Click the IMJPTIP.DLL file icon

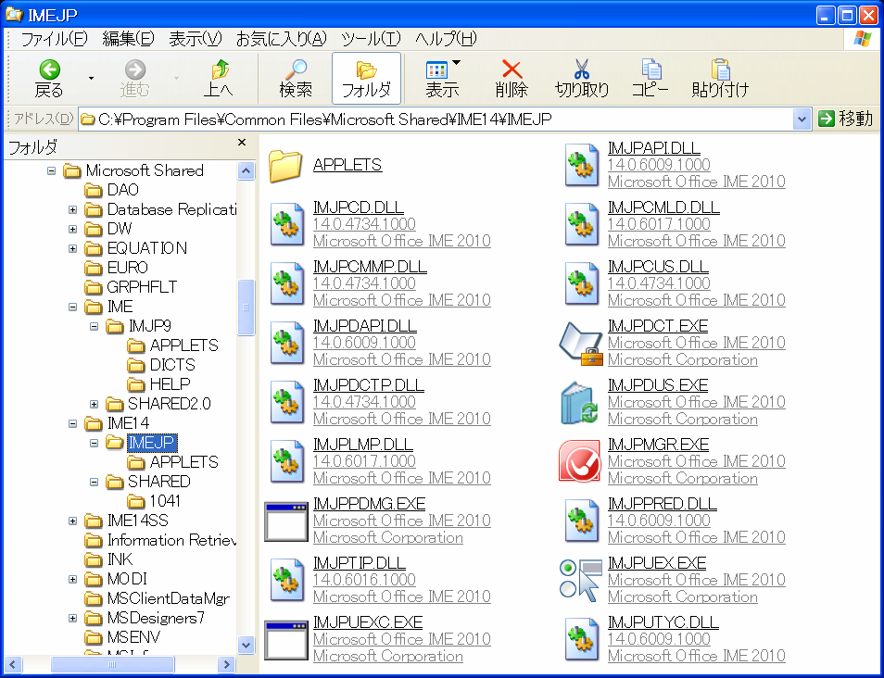[x=286, y=580]
